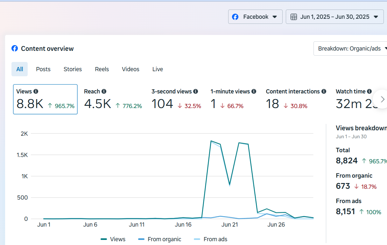Toggle the From organic legend series
This screenshot has width=387, height=245.
click(160, 239)
